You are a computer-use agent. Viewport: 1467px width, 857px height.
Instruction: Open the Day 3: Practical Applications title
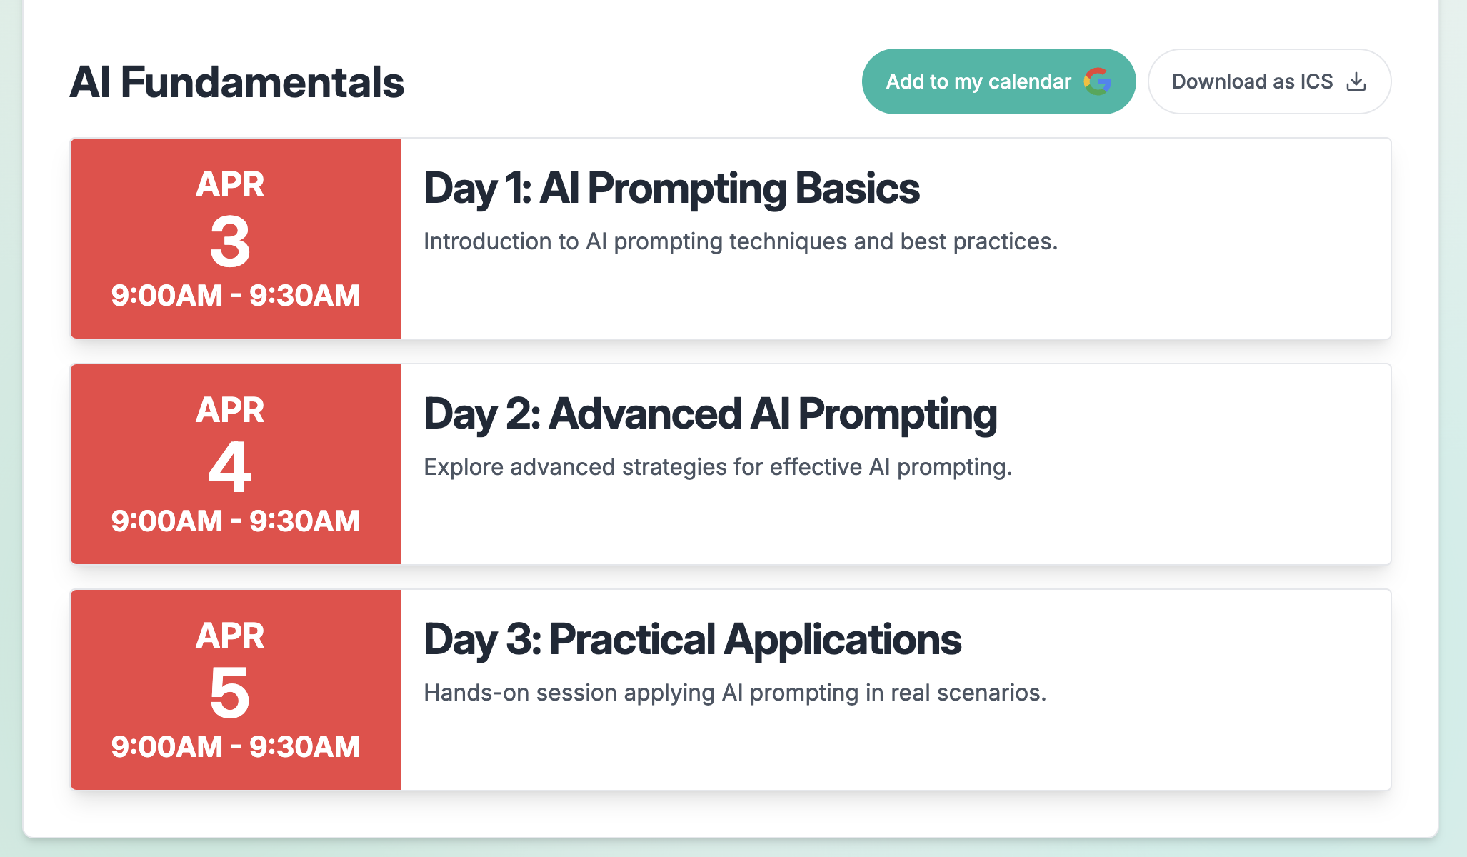pyautogui.click(x=691, y=639)
